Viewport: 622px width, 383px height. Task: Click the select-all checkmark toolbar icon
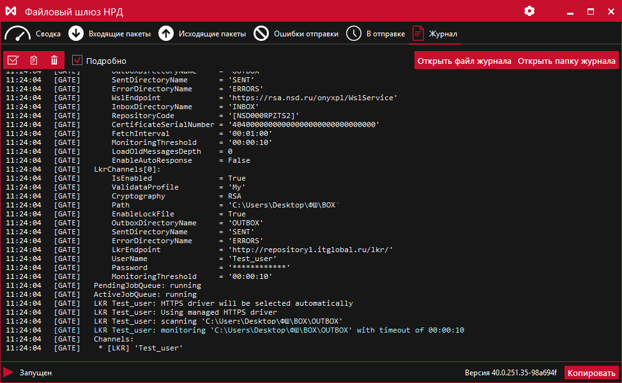pos(13,61)
